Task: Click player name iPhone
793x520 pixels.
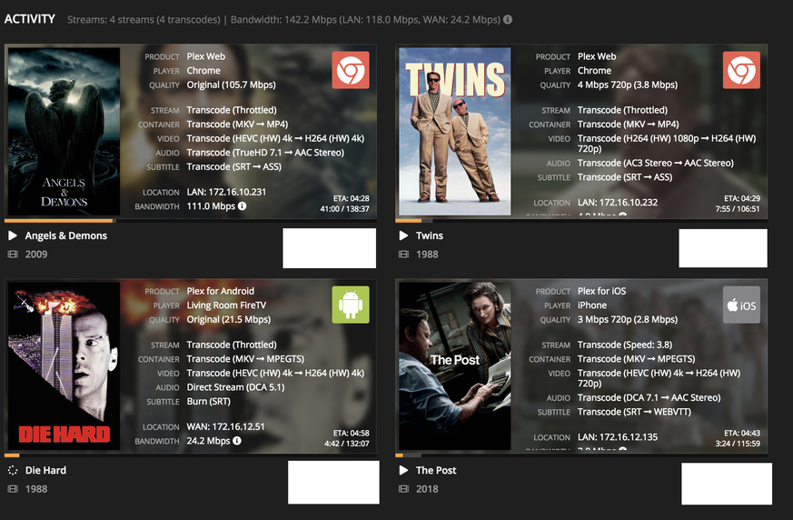Action: (592, 305)
